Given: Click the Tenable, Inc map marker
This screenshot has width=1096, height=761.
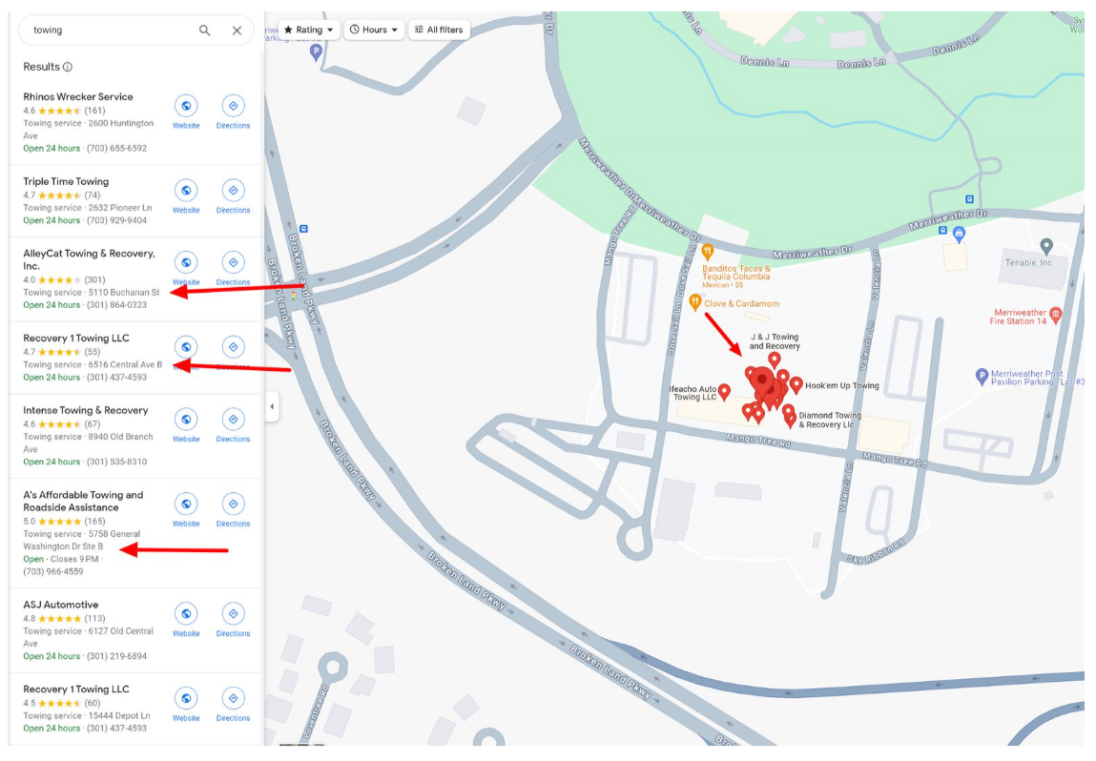Looking at the screenshot, I should click(1046, 246).
